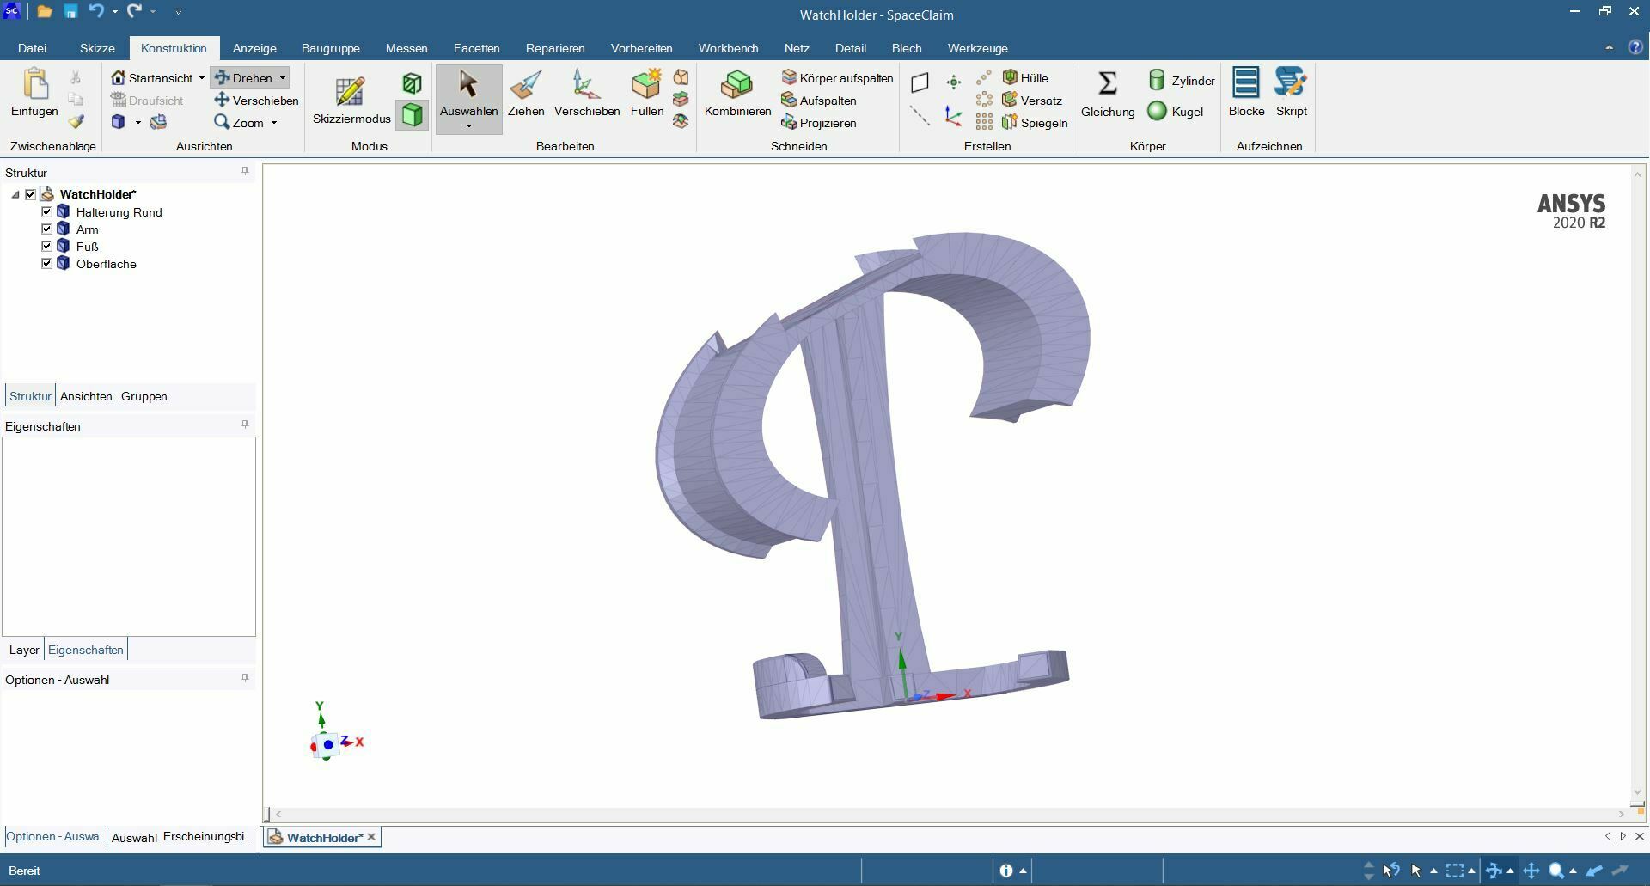The width and height of the screenshot is (1650, 886).
Task: Insert a Gleichung equation body
Action: (x=1107, y=95)
